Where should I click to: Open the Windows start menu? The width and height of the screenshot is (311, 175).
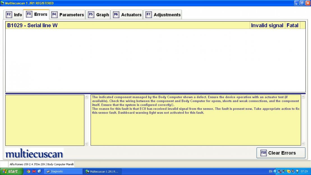[x=11, y=171]
